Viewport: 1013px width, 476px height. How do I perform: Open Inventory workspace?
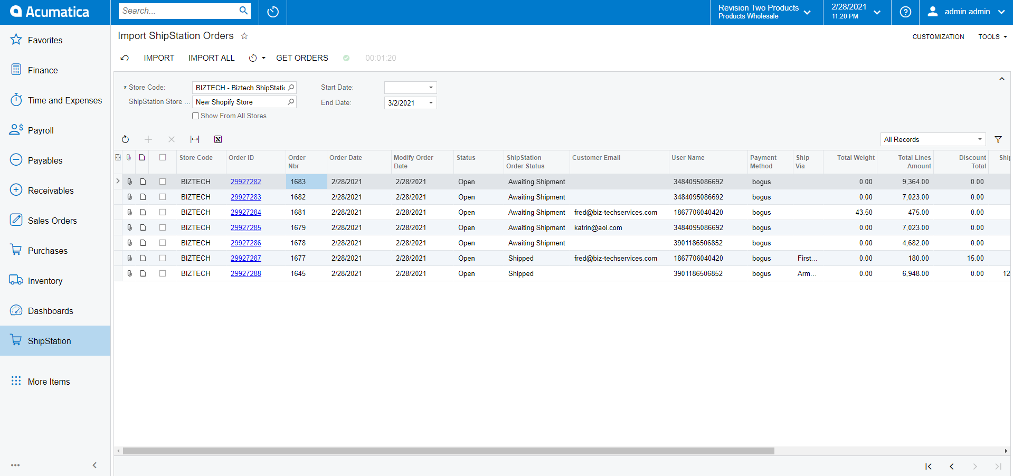[x=55, y=281]
